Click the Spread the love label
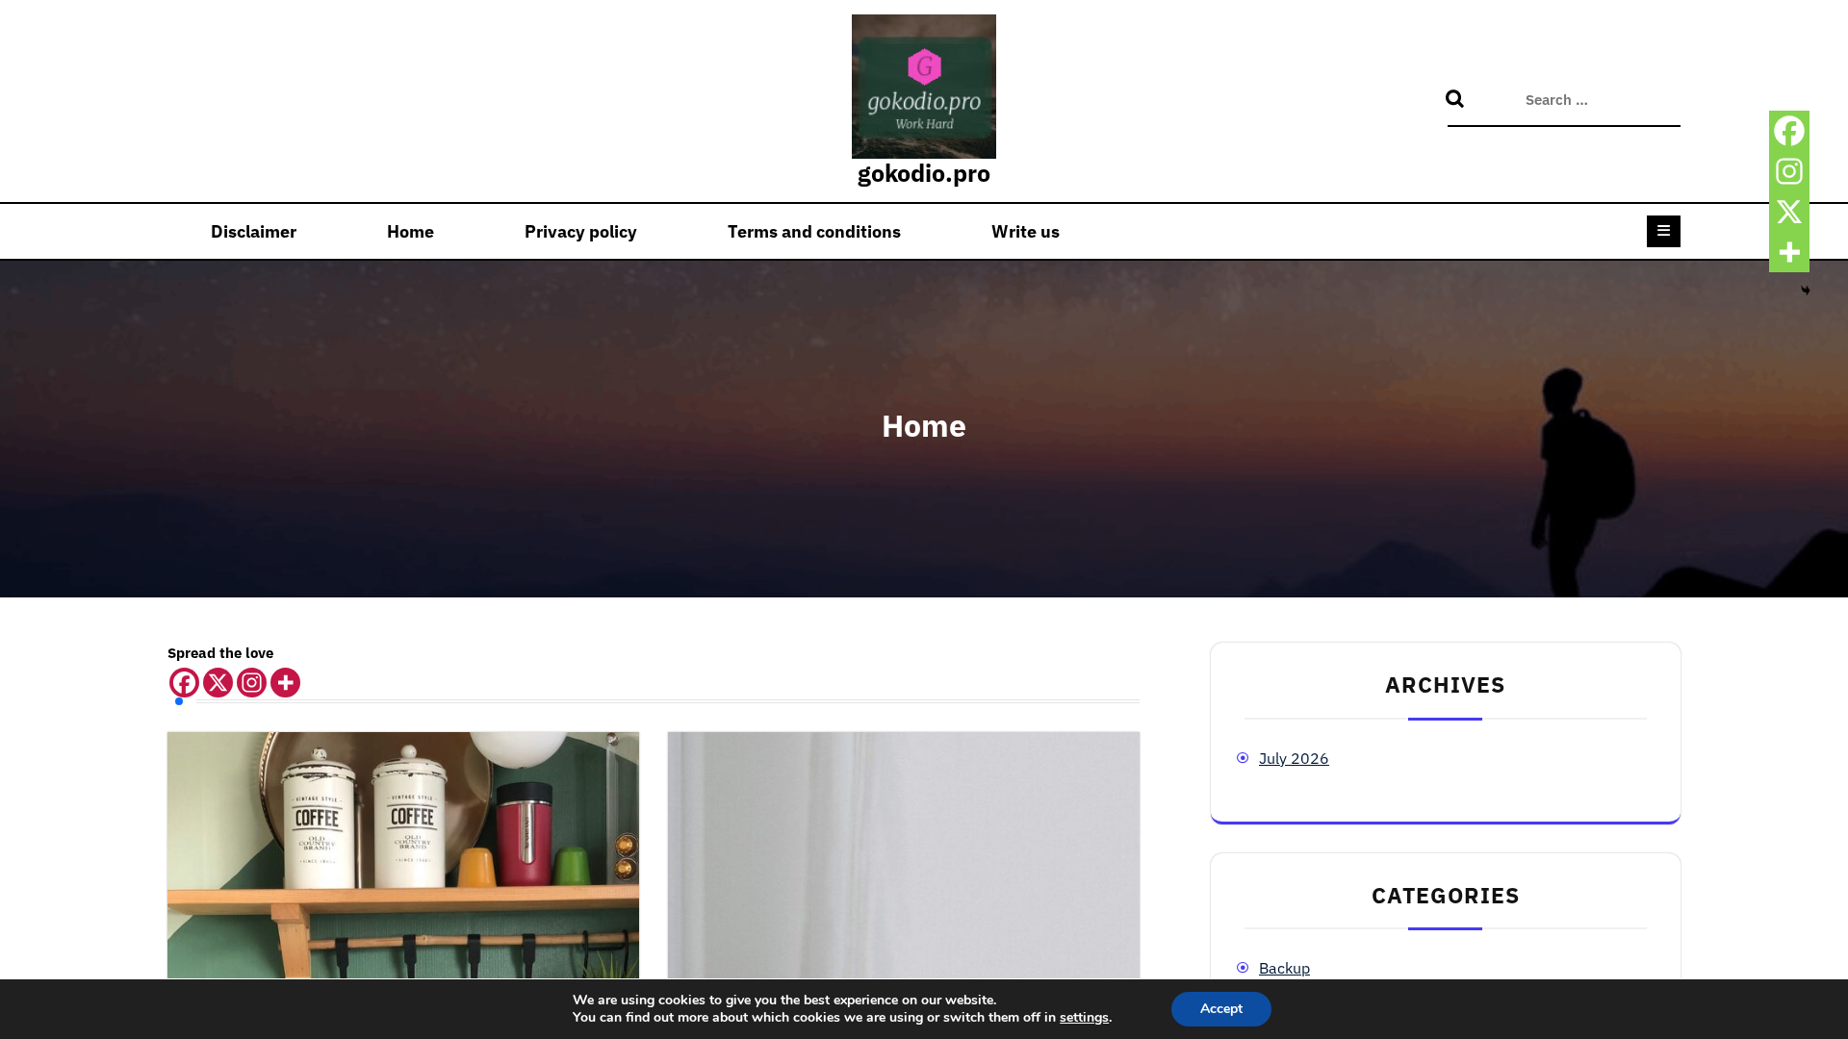This screenshot has height=1039, width=1848. (x=220, y=653)
